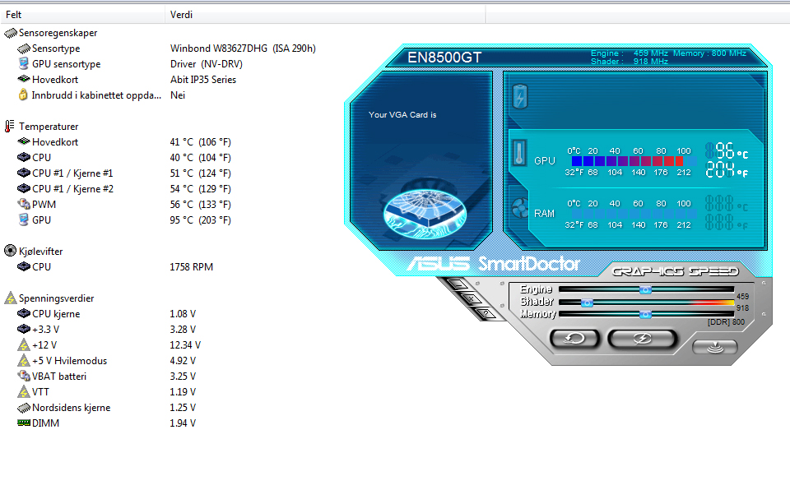Click the CPU kjerne voltage icon
Screen dimensions: 790x499
24,313
